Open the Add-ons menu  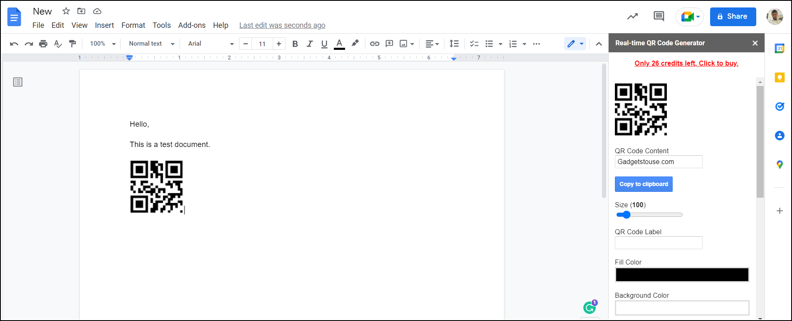(x=192, y=25)
